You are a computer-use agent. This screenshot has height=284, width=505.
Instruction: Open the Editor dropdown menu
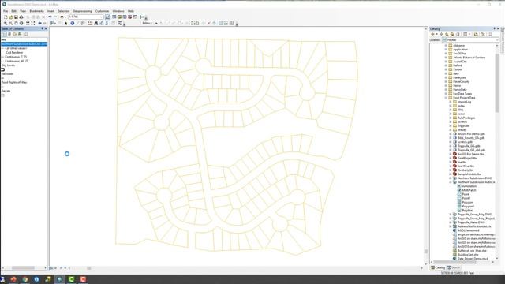coord(148,23)
